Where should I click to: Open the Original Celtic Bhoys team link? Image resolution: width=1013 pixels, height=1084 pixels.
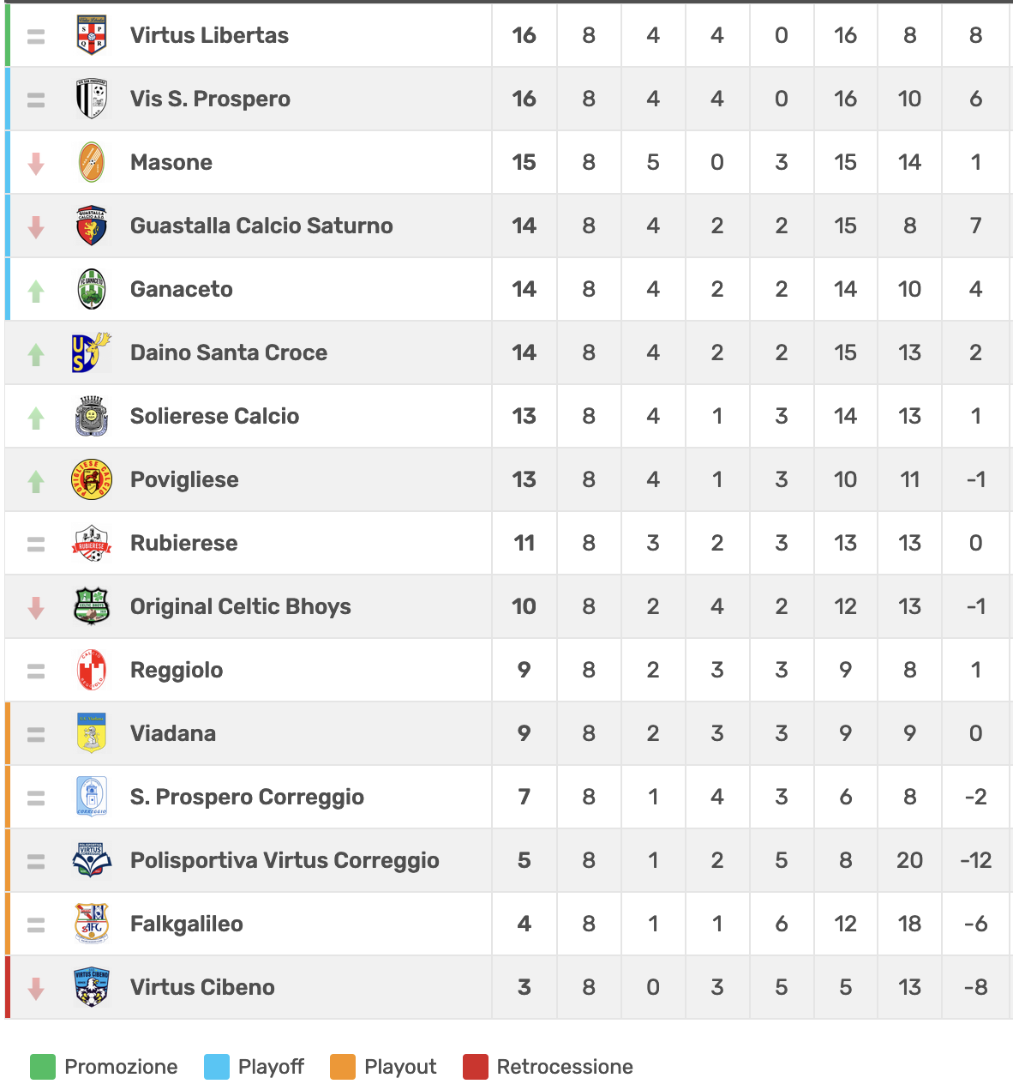[241, 606]
